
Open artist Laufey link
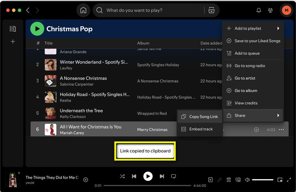(66, 68)
